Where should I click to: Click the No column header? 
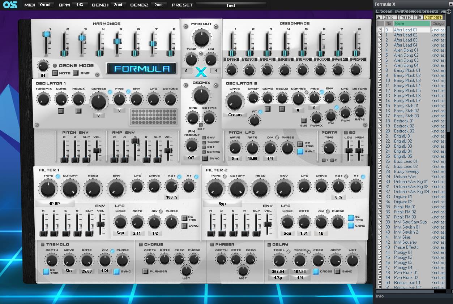(x=389, y=24)
